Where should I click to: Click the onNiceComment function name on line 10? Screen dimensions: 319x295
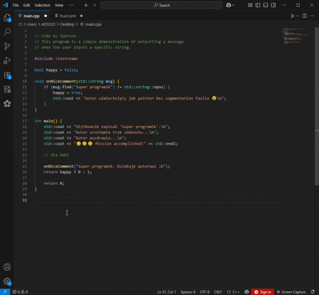[x=60, y=81]
